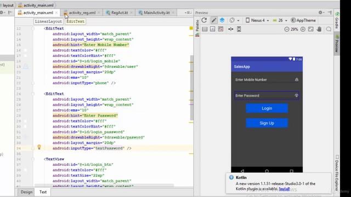
Task: Open the hidden editor tabs list dropdown
Action: click(x=188, y=13)
